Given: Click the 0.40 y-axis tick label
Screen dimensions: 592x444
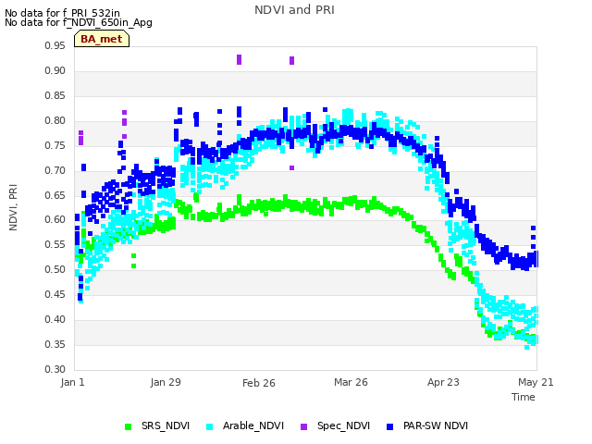Looking at the screenshot, I should click(x=55, y=319).
